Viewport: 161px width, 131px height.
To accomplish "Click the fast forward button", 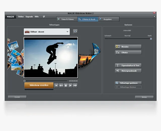I will point(75,86).
